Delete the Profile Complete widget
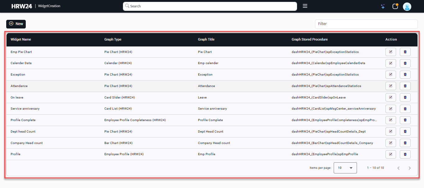Screen dimensions: 424x188 405,120
